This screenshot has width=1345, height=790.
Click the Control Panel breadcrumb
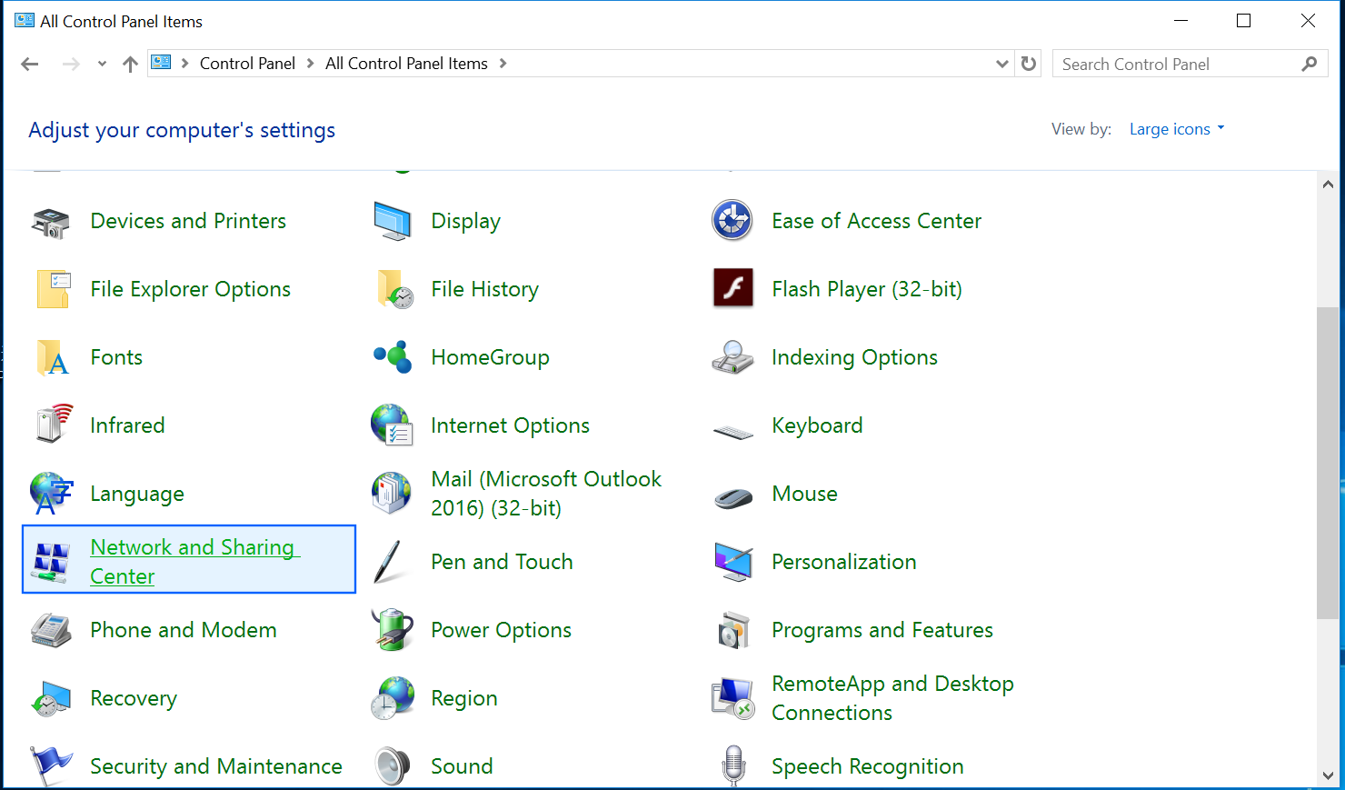pos(247,64)
